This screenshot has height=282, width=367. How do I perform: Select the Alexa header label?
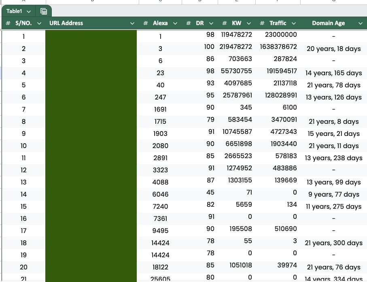pos(160,23)
